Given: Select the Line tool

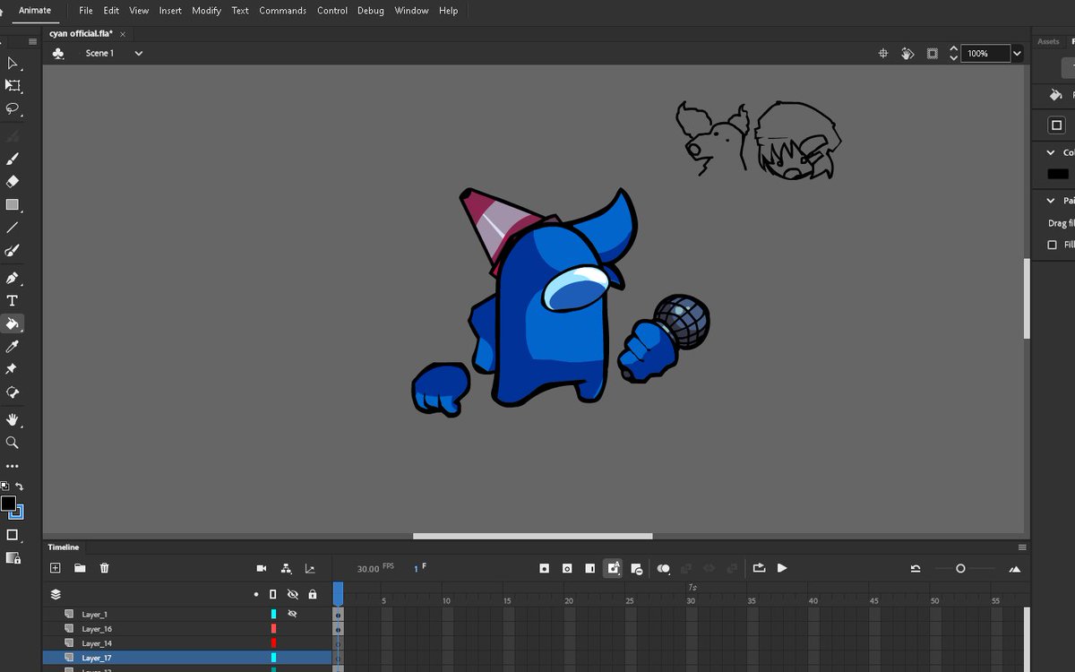Looking at the screenshot, I should 13,228.
